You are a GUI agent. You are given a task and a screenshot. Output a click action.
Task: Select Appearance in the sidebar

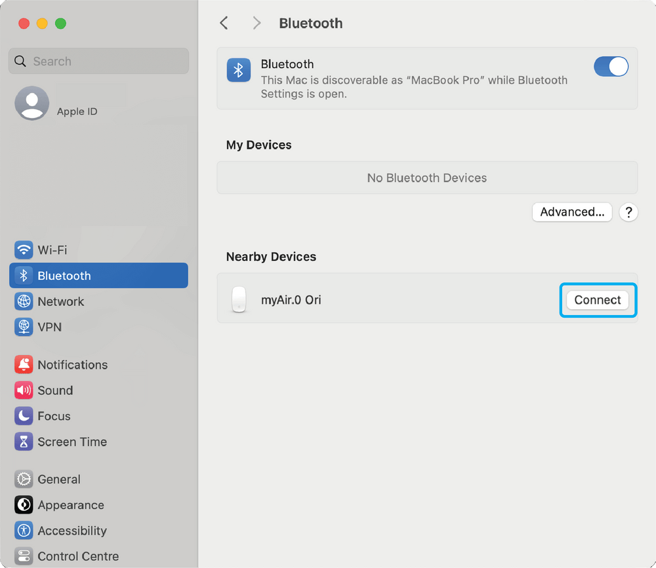[x=70, y=505]
